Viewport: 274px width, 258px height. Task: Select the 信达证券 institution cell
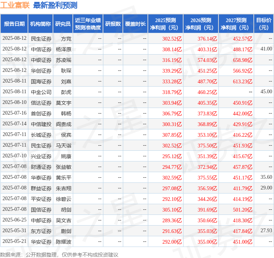tap(41, 103)
